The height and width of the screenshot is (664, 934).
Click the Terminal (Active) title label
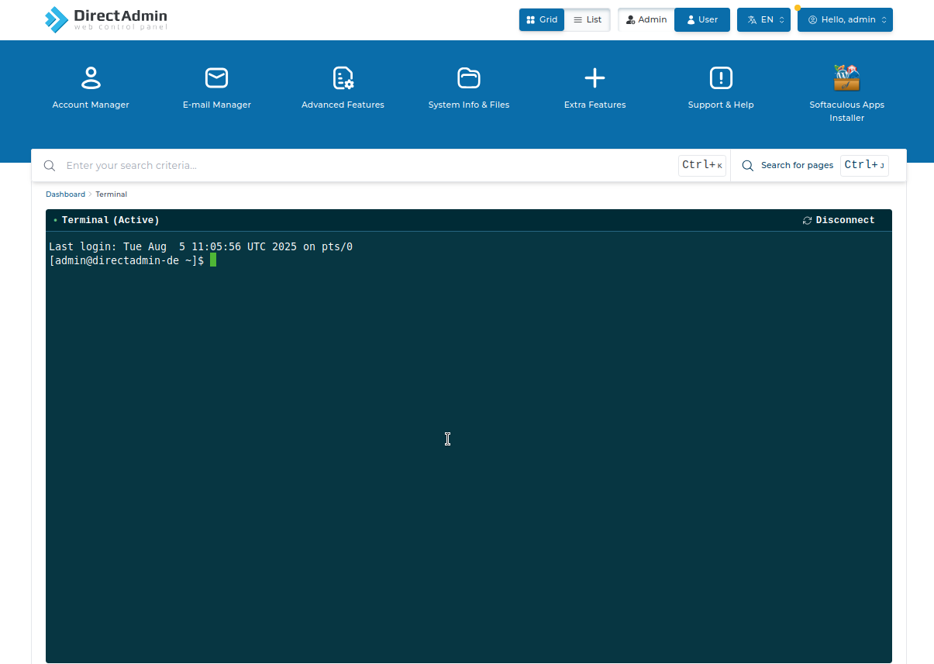point(110,220)
